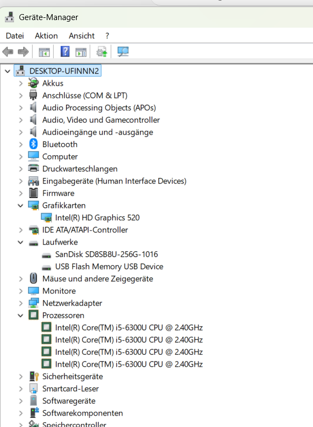Click the Eingabegeräte HID icon
The image size is (313, 427).
point(34,181)
